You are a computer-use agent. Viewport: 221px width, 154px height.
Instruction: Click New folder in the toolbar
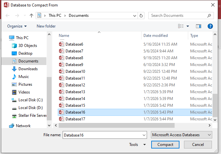pyautogui.click(x=46, y=26)
